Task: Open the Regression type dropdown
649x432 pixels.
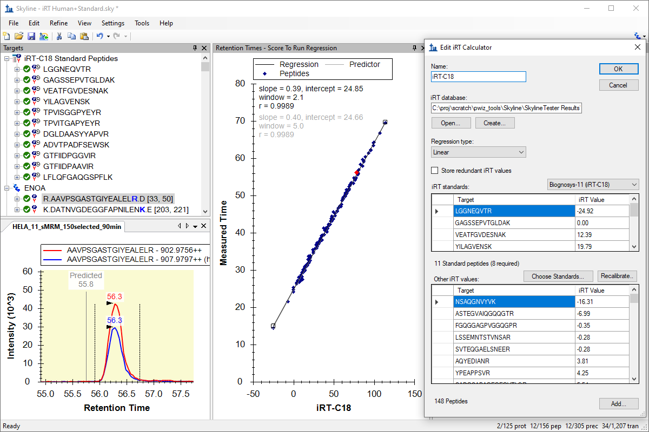Action: click(478, 152)
